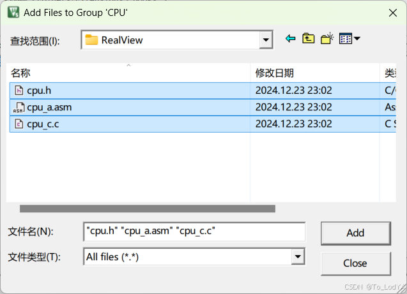Select the cpu.h file name
The width and height of the screenshot is (407, 294).
[x=39, y=91]
